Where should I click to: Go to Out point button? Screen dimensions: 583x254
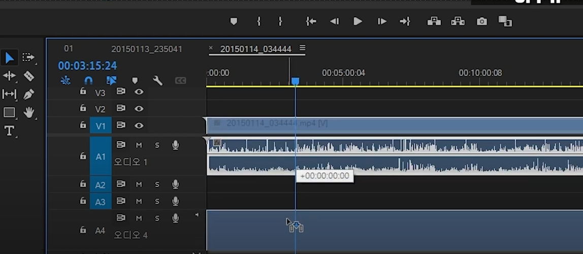tap(405, 21)
